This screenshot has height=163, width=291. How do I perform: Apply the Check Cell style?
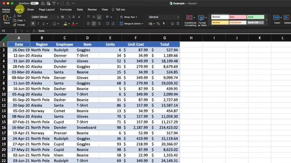pyautogui.click(x=256, y=23)
